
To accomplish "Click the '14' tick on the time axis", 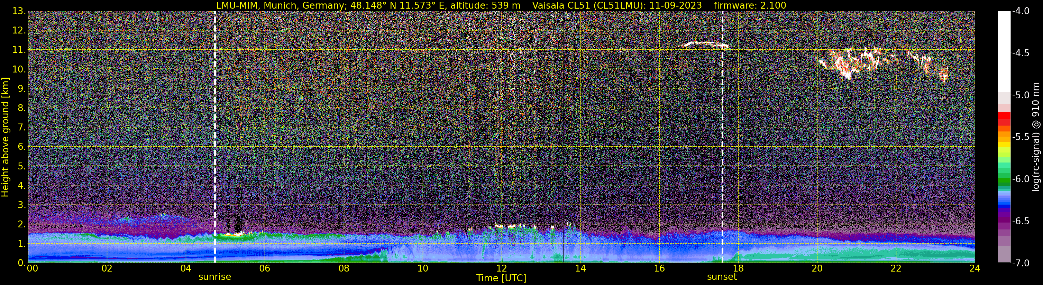I will point(580,268).
